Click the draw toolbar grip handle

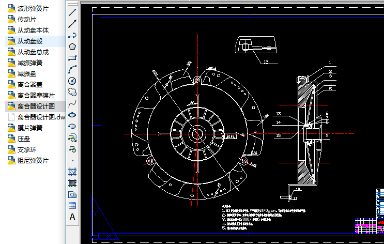coord(72,4)
